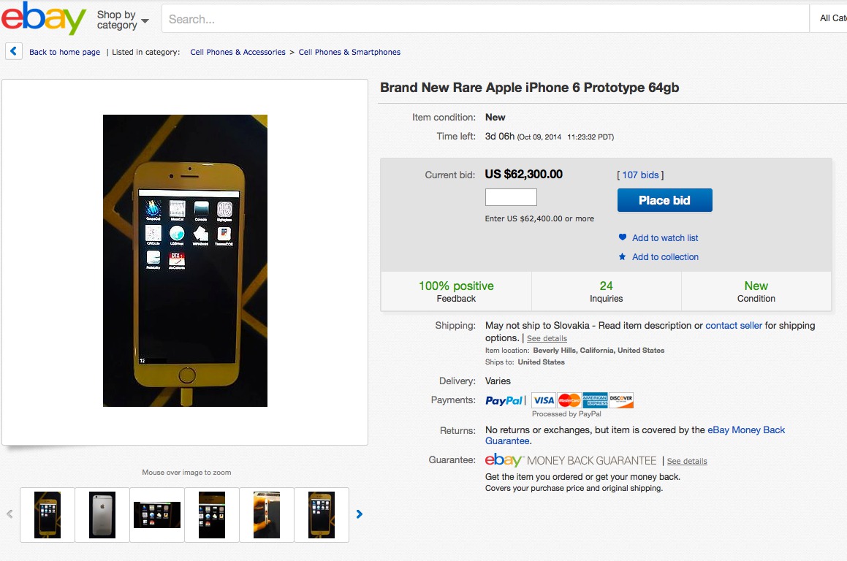Open Cell Phones & Accessories category
This screenshot has width=847, height=561.
pyautogui.click(x=238, y=53)
